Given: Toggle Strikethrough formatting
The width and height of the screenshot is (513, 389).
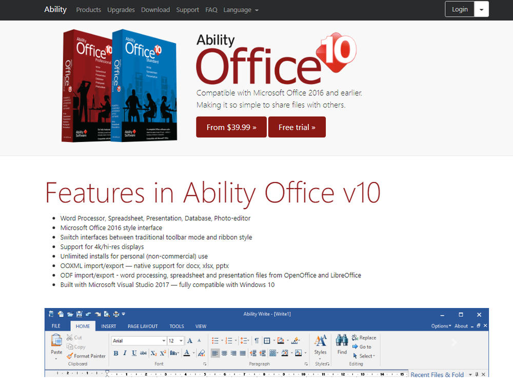Looking at the screenshot, I should click(143, 353).
